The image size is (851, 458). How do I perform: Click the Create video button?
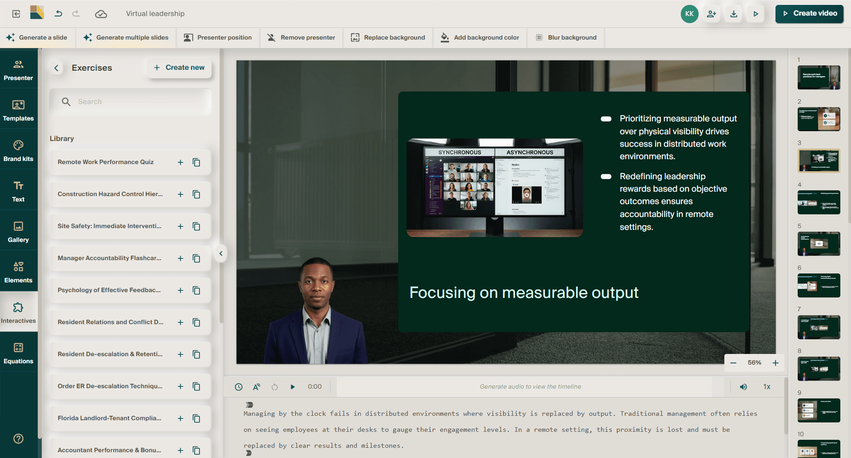809,14
